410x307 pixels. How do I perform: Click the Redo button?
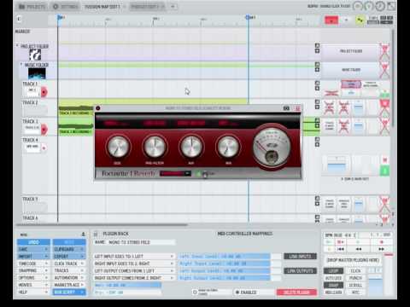(69, 242)
